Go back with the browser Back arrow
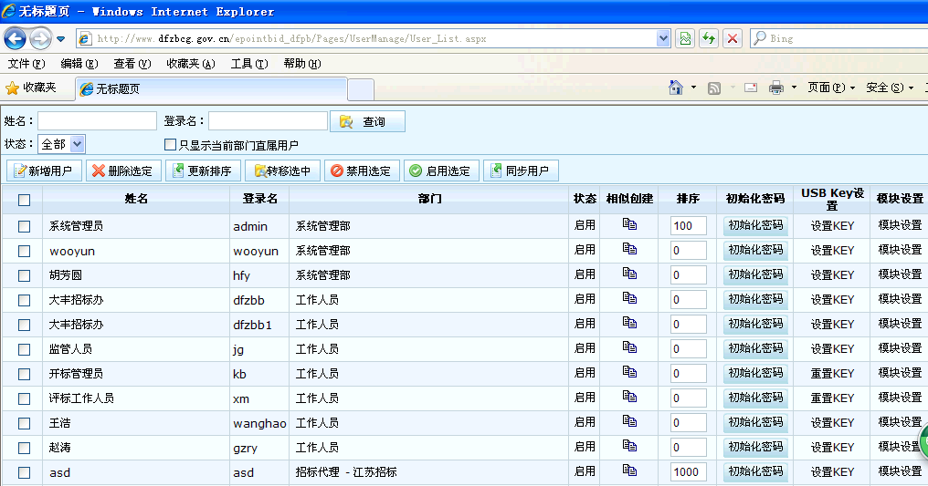Image resolution: width=928 pixels, height=486 pixels. tap(15, 39)
